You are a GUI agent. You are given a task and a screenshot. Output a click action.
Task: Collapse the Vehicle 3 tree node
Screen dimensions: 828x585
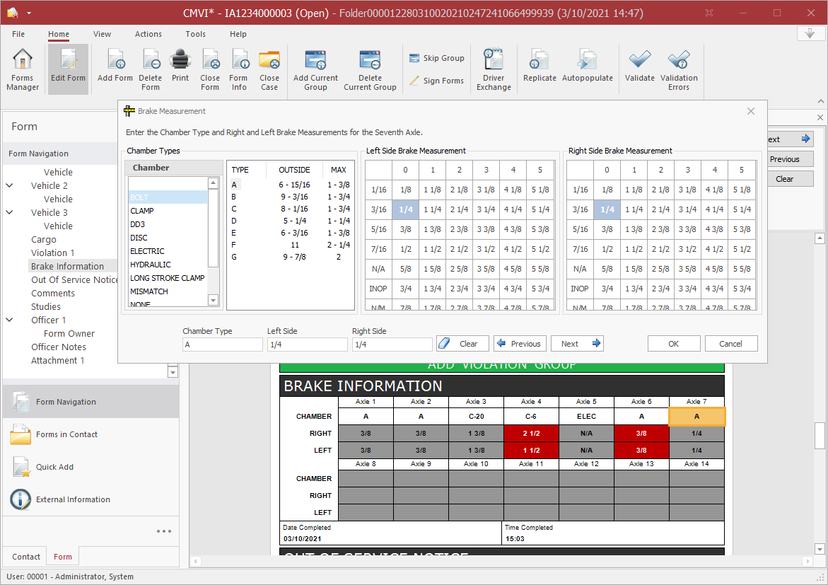pyautogui.click(x=10, y=213)
